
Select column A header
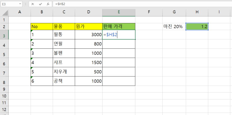[x=20, y=12]
